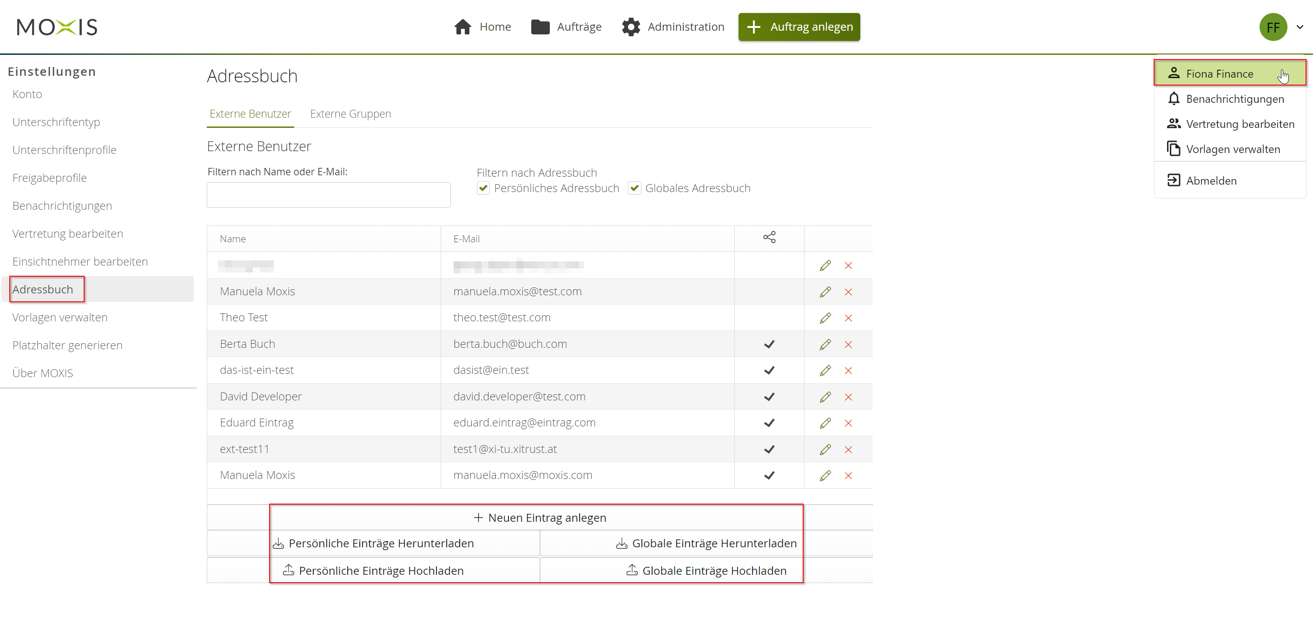Open Home via house icon

(x=463, y=27)
